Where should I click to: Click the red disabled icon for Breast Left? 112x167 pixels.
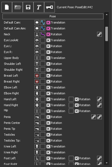[37, 76]
